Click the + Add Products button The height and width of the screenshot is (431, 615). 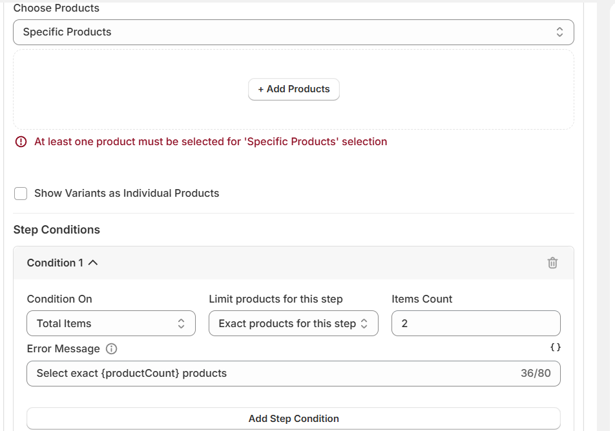294,90
